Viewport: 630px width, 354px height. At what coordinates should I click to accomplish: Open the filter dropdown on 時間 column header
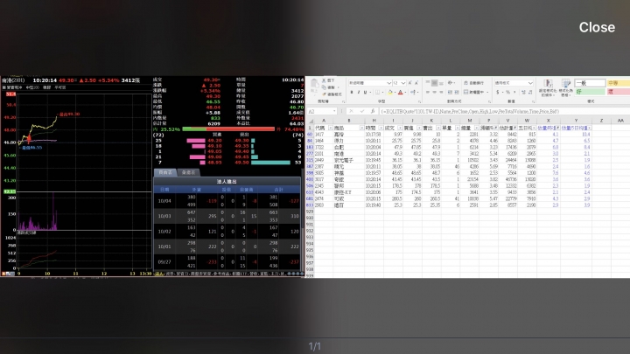pos(381,128)
